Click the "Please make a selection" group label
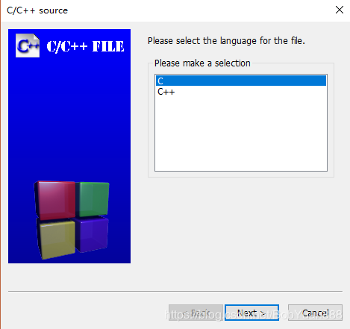 [x=202, y=63]
